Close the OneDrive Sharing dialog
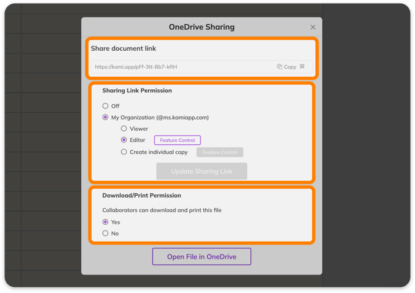Screen dimensions: 415x293 [x=313, y=27]
